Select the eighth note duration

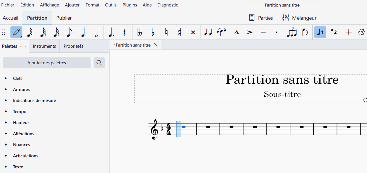click(69, 32)
